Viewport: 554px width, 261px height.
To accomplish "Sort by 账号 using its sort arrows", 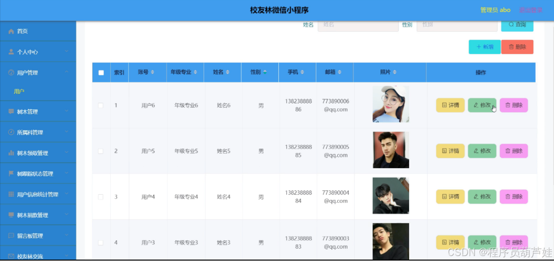I will click(x=153, y=72).
